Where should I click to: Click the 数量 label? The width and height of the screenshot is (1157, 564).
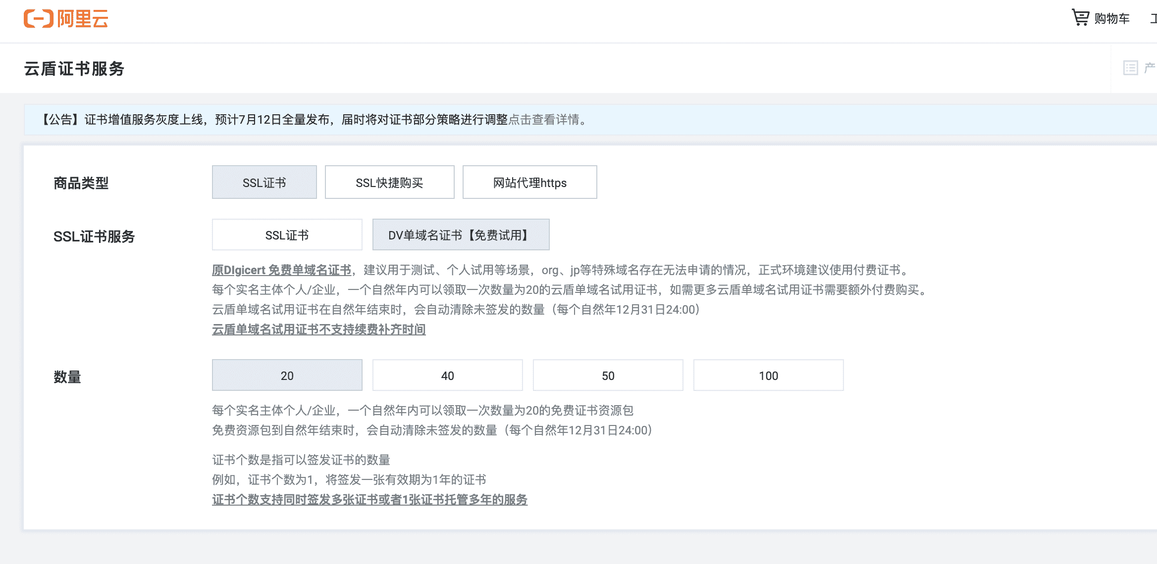pyautogui.click(x=67, y=377)
